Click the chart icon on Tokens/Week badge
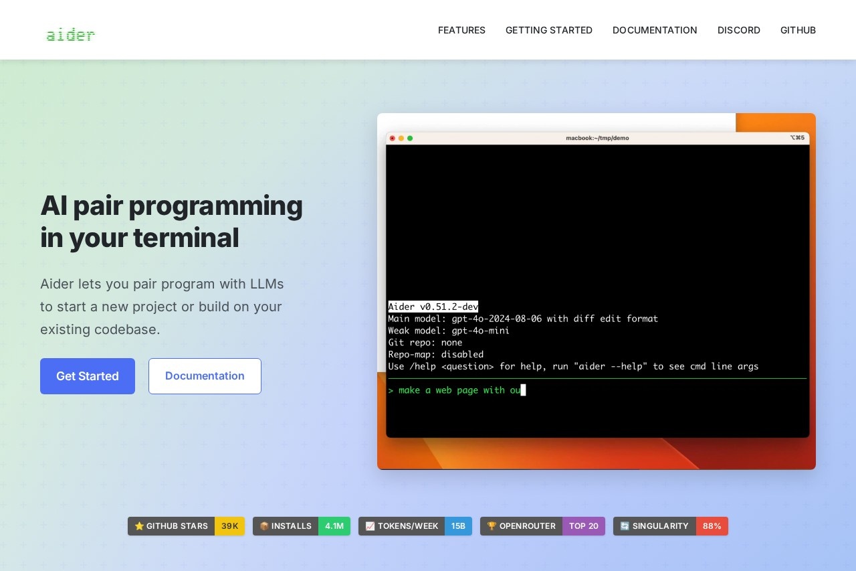Screen dimensions: 856x571 coord(370,526)
